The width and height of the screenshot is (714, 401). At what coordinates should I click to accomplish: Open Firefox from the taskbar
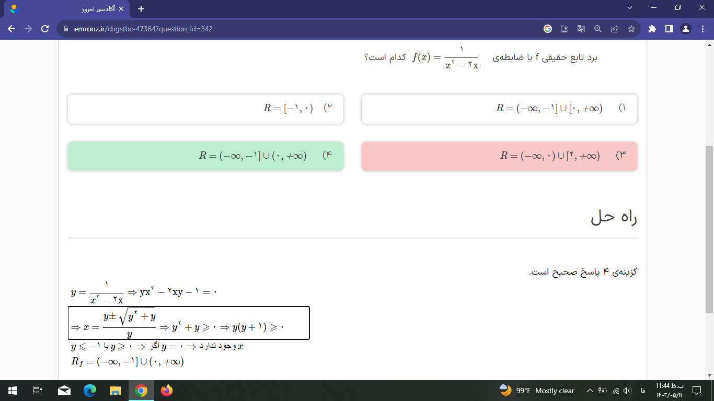(x=167, y=391)
